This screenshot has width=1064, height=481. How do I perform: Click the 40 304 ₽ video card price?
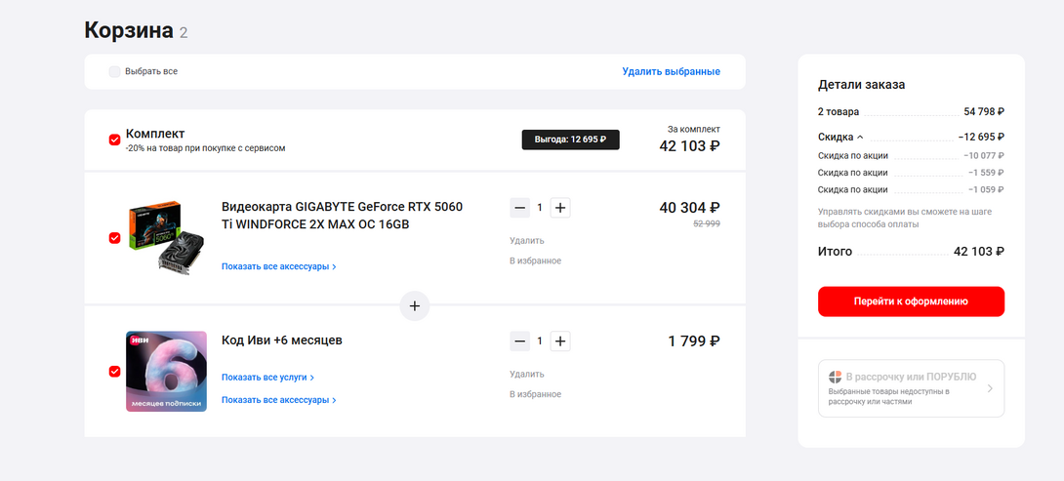click(689, 208)
